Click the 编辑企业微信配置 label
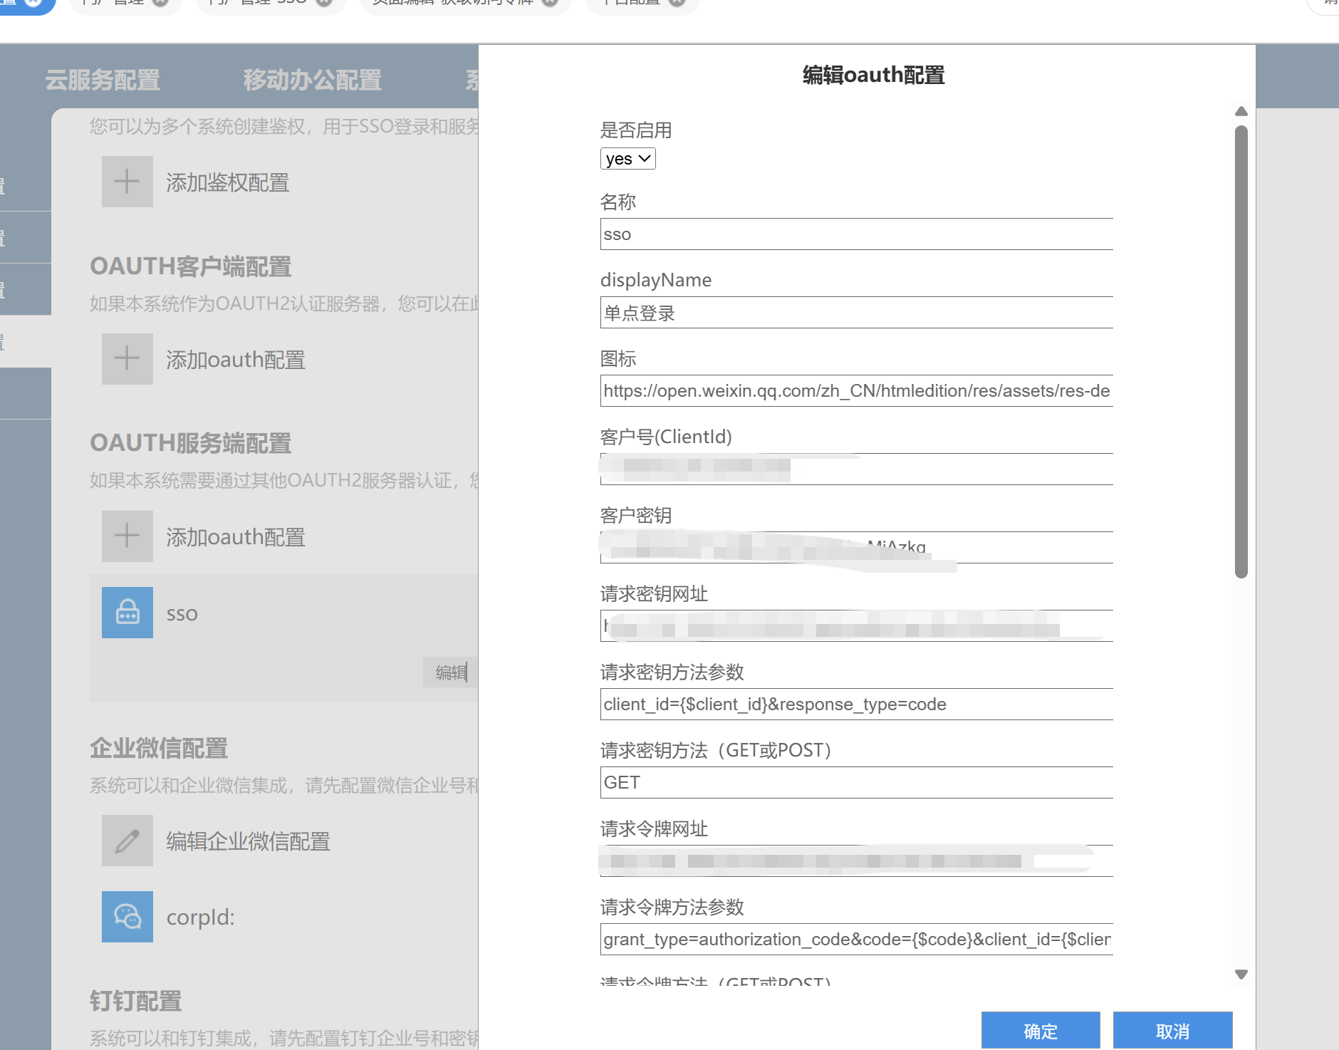 coord(249,841)
